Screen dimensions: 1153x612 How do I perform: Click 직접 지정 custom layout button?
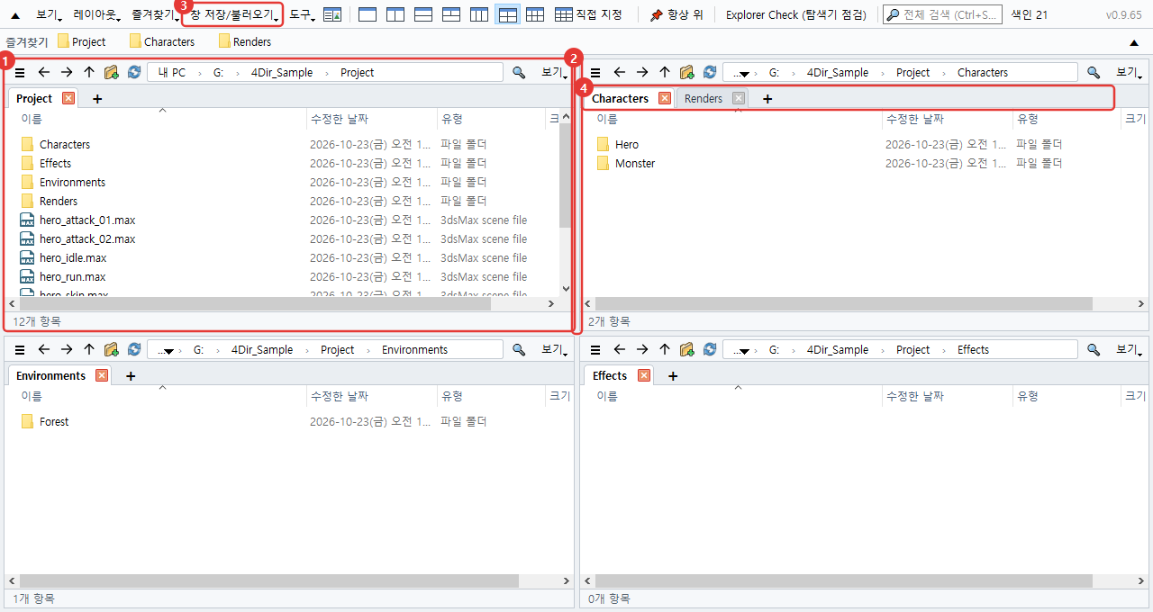(x=588, y=14)
